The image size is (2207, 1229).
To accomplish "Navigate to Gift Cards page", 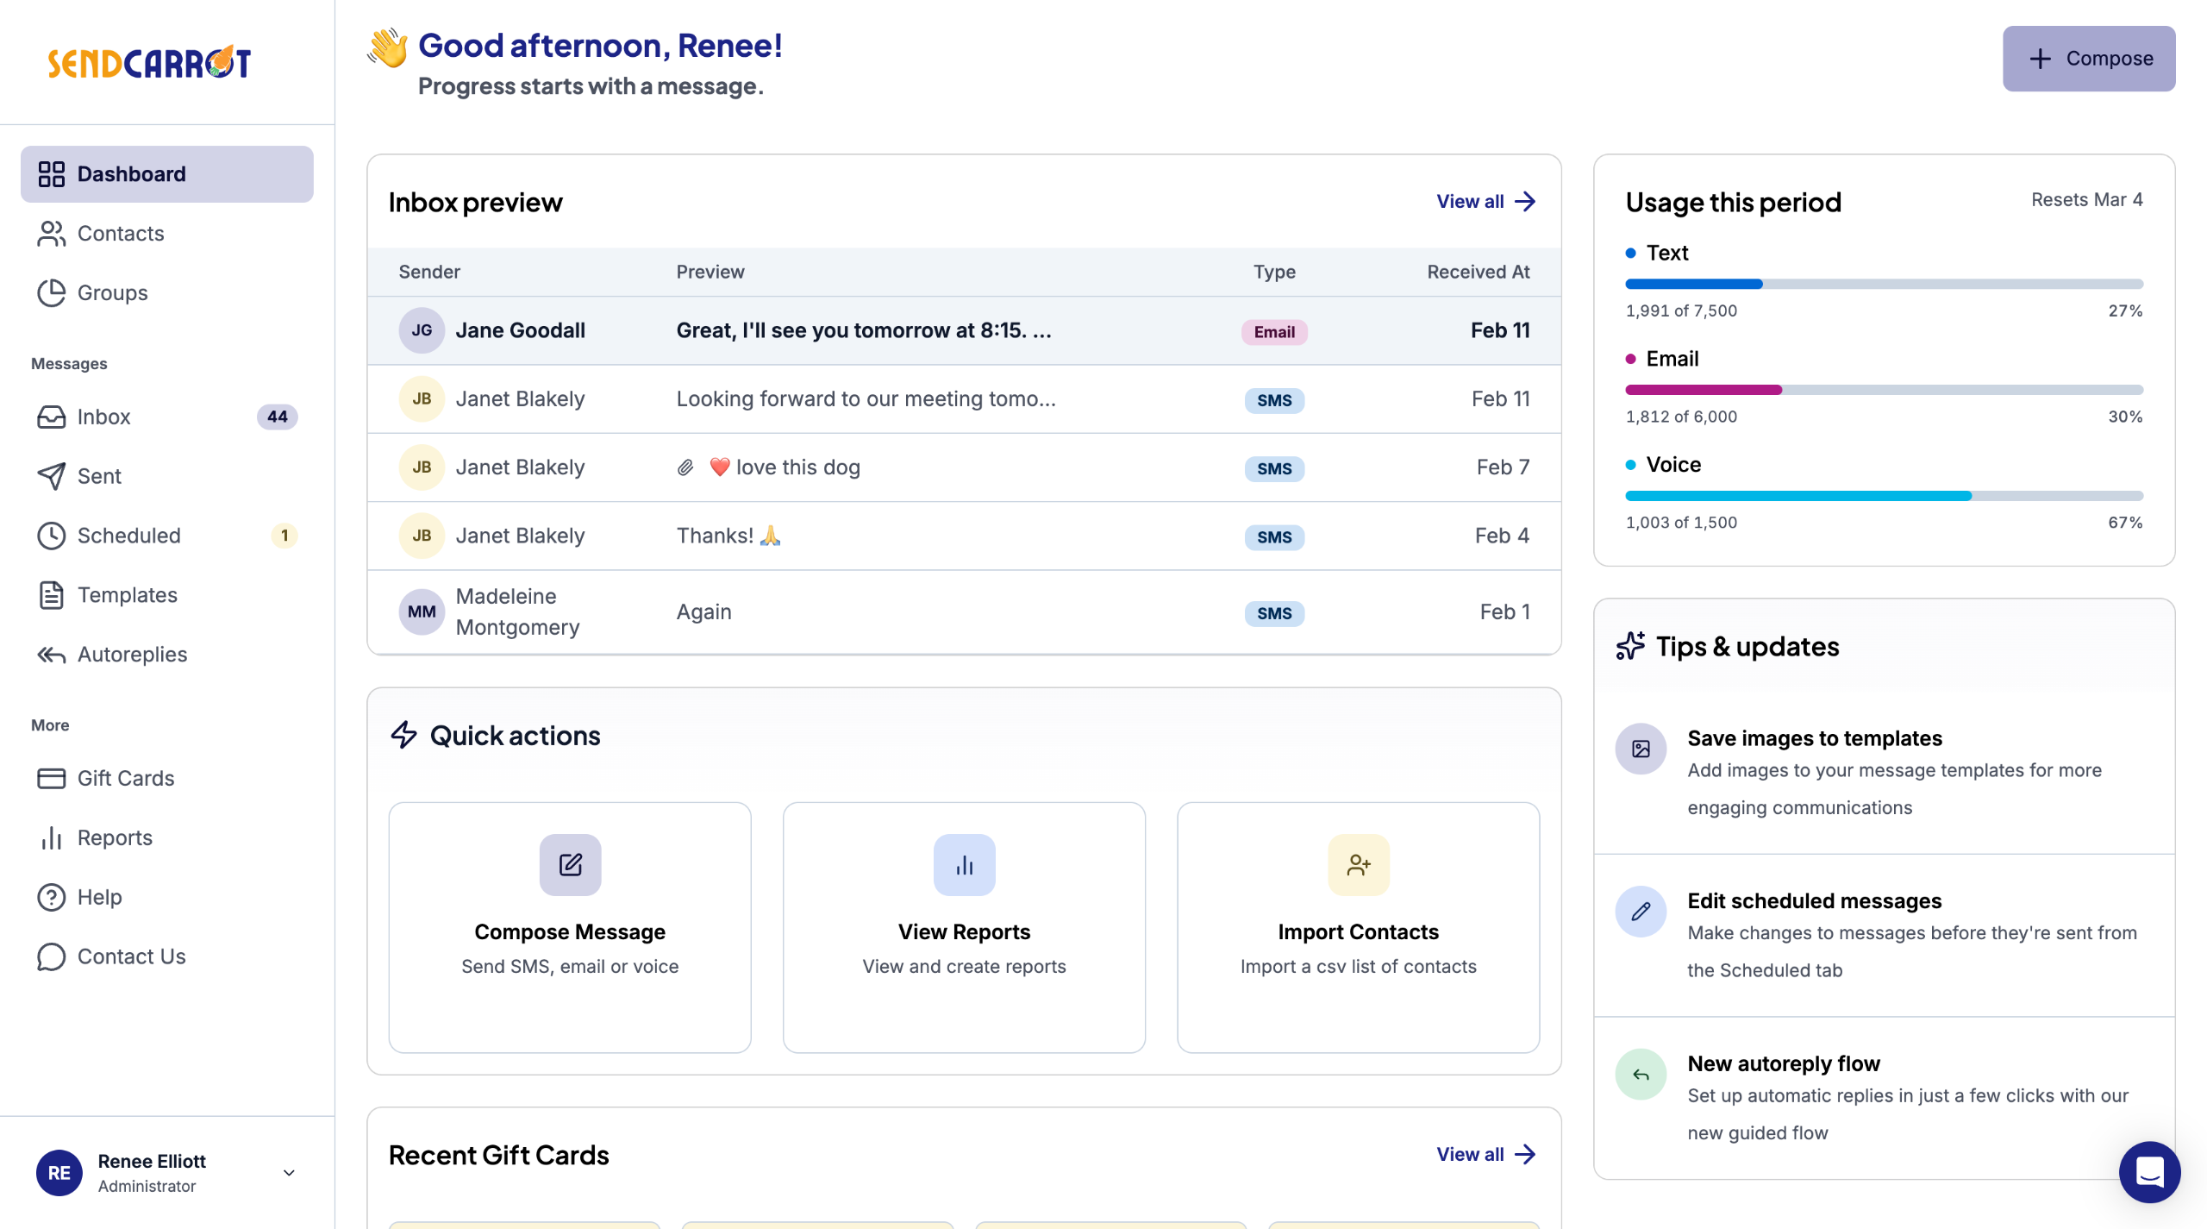I will coord(126,778).
